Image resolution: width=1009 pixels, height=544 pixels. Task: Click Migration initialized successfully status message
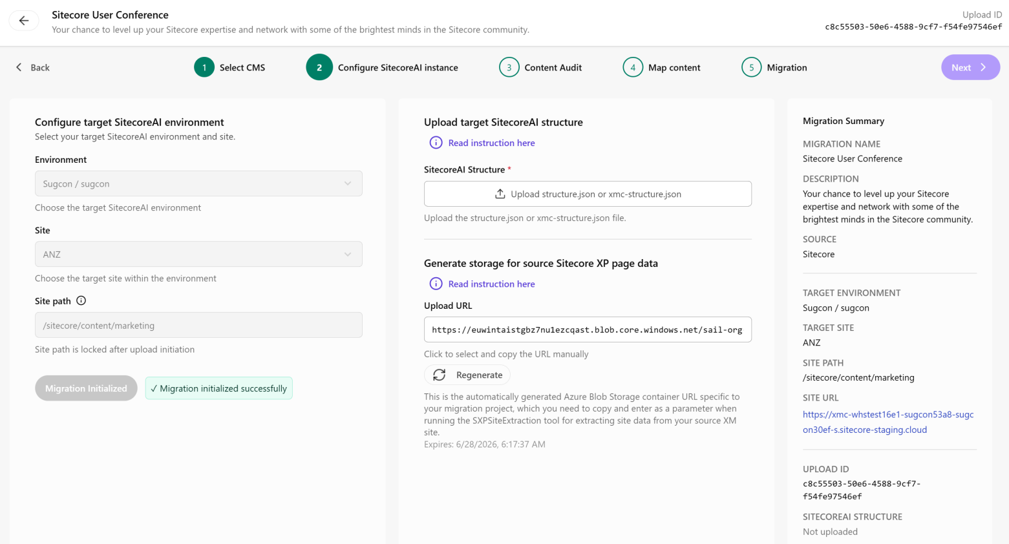219,388
